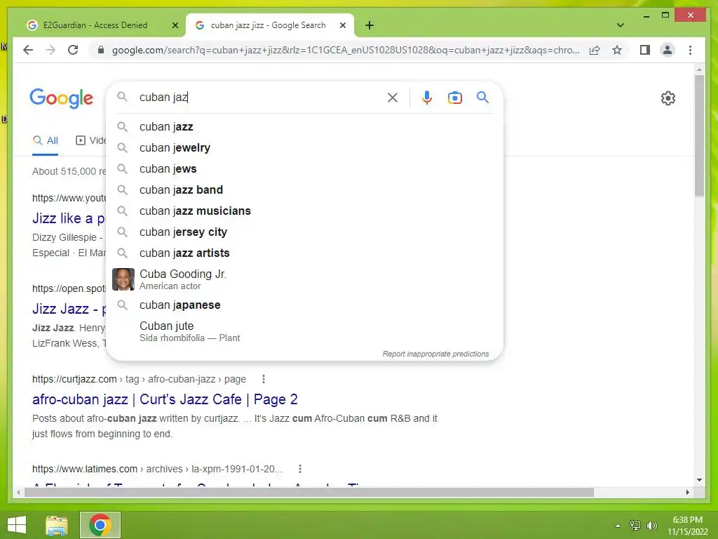Open volume control in tray
This screenshot has width=718, height=539.
(x=651, y=526)
